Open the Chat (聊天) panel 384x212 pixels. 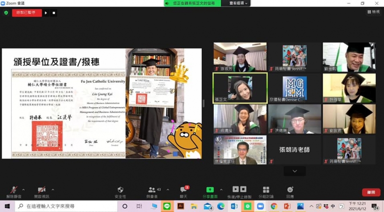(183, 191)
